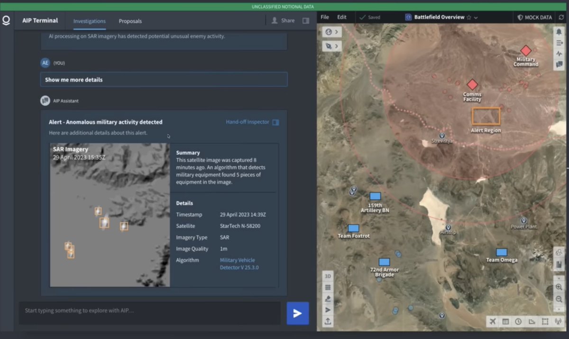Screen dimensions: 569x339
Task: Switch to the Investigations tab
Action: click(90, 21)
